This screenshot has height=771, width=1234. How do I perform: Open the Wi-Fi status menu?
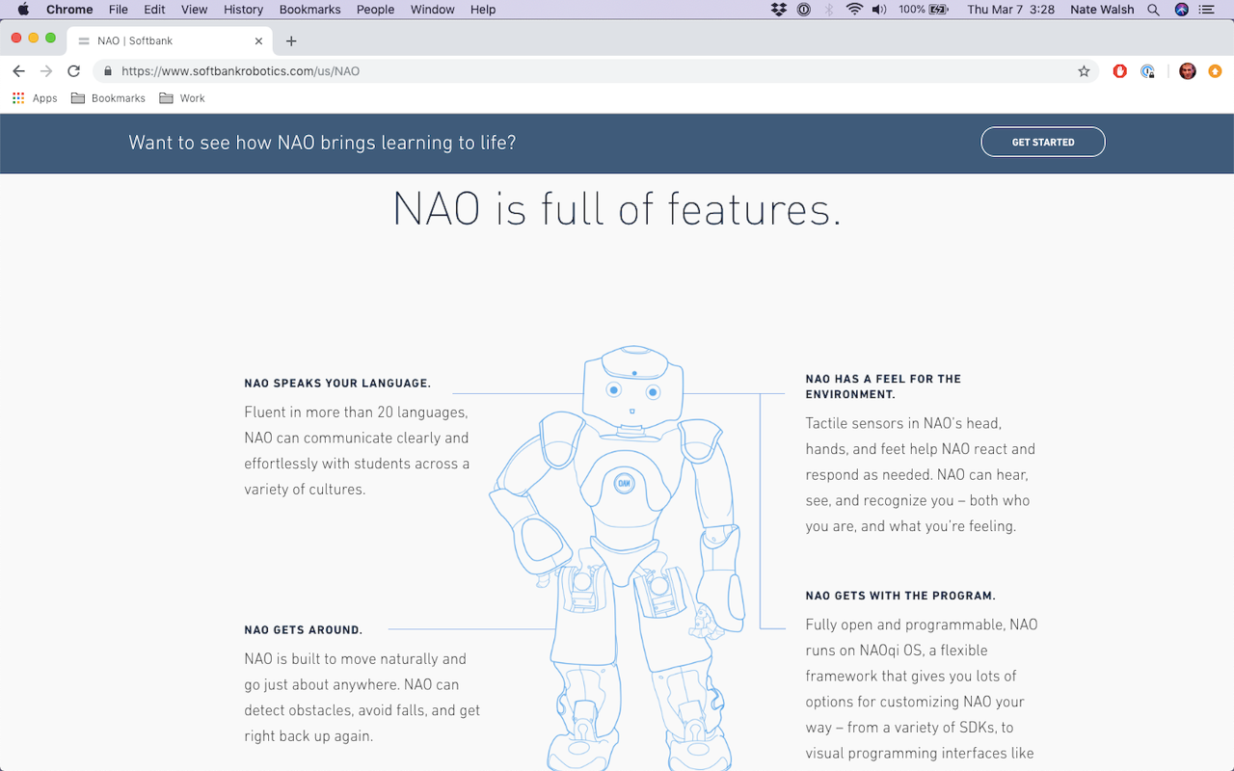854,10
